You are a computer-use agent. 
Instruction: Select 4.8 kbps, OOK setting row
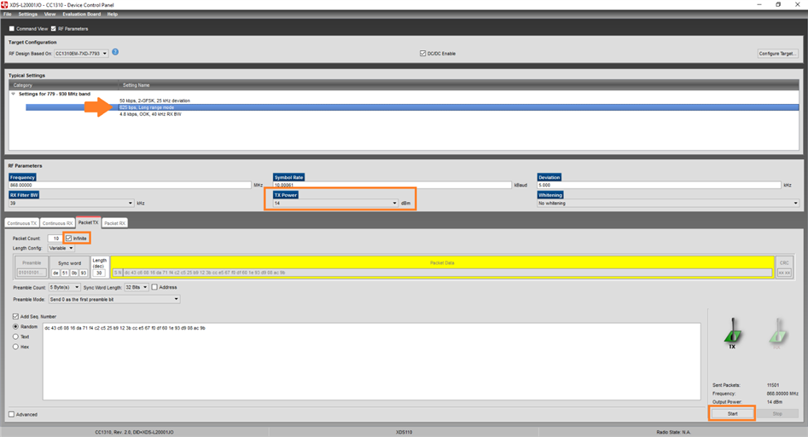[150, 114]
